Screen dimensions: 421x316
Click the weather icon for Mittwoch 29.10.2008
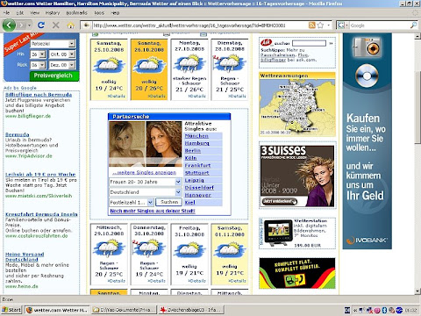coord(109,248)
